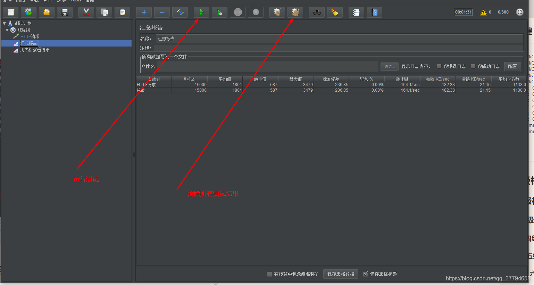Screen dimensions: 534x285
Task: Click the elapsed time 00:01:31 display
Action: [464, 12]
